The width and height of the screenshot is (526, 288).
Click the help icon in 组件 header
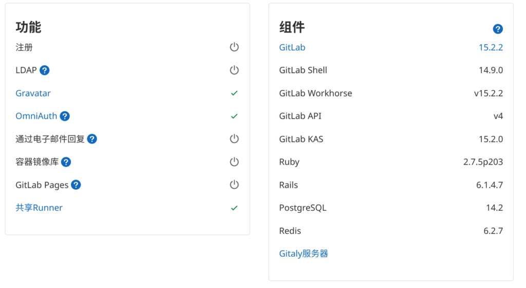pyautogui.click(x=498, y=29)
